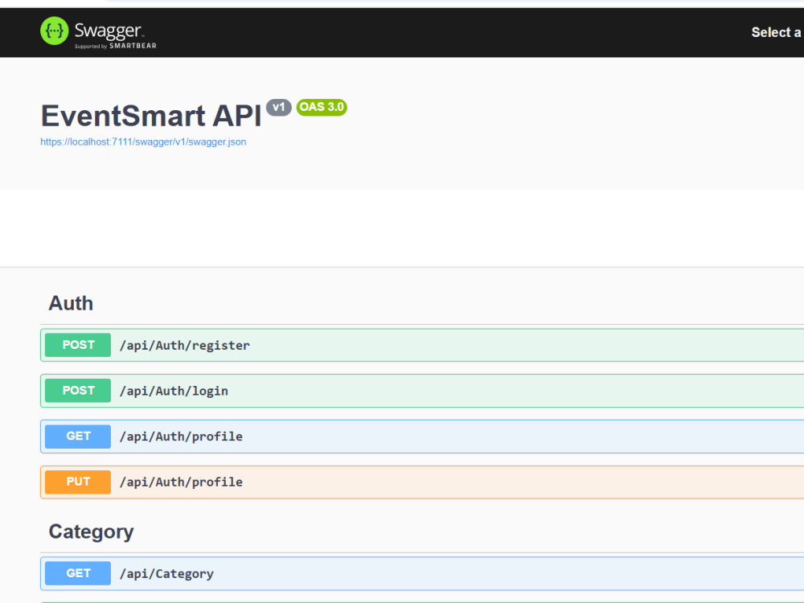Click the blue GET badge for Auth profile

78,437
